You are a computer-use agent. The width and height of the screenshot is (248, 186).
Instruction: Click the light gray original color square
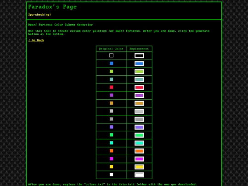click(111, 111)
